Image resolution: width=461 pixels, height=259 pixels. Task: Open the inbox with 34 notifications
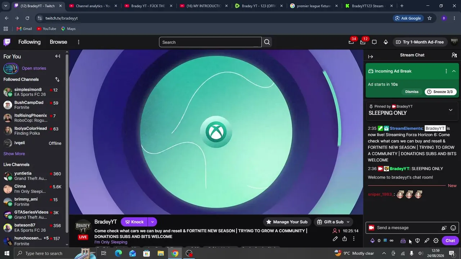pyautogui.click(x=351, y=42)
